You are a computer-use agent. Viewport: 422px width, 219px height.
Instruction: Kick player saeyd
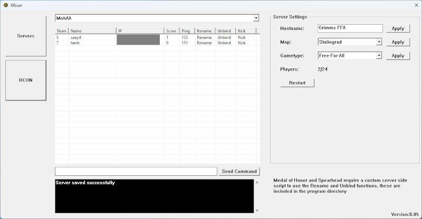click(242, 37)
